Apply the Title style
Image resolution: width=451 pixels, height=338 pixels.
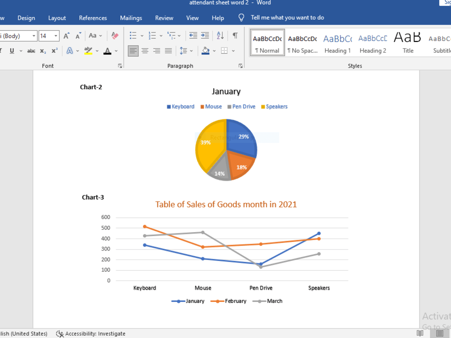408,42
